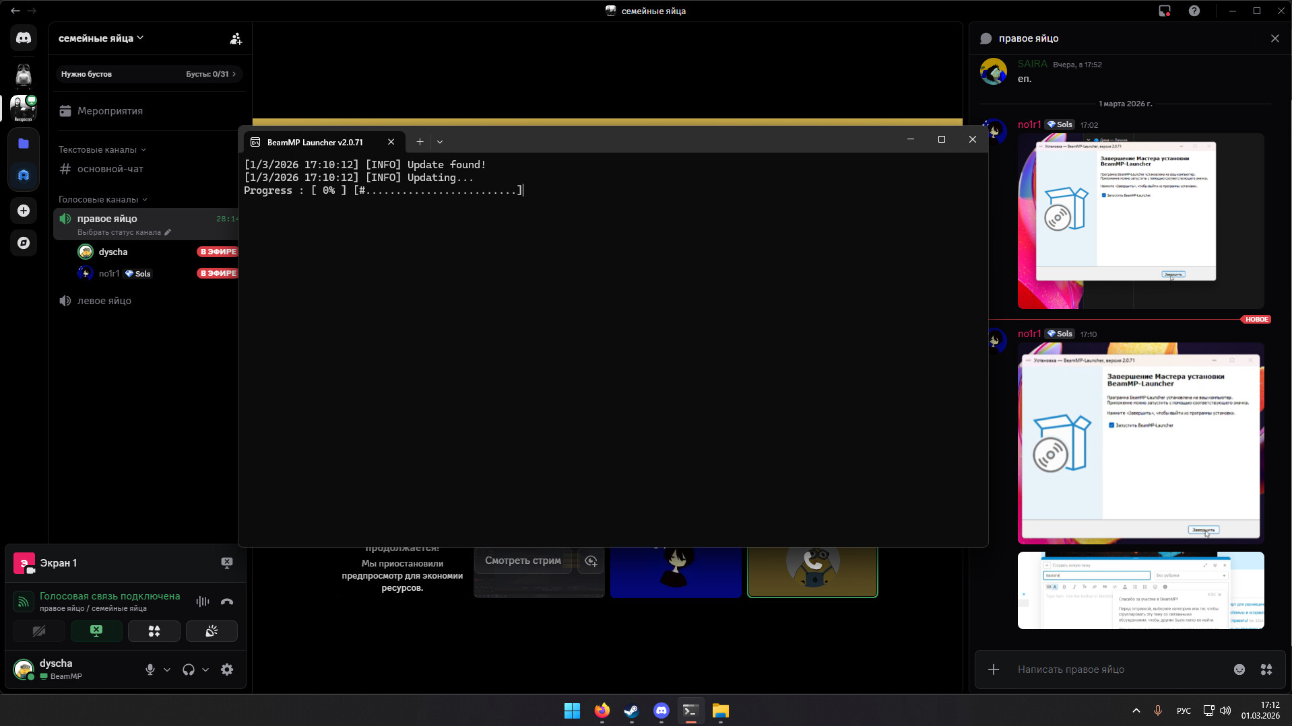The height and width of the screenshot is (726, 1292).
Task: Open the основной-чат text channel
Action: pos(110,169)
